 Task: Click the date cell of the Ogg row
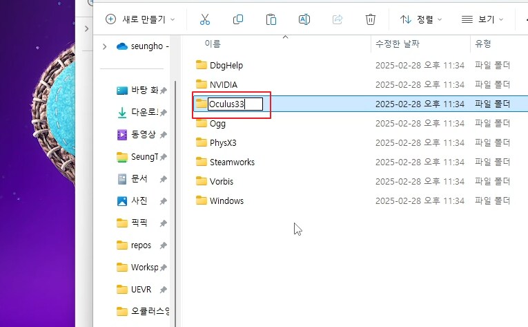pyautogui.click(x=420, y=124)
